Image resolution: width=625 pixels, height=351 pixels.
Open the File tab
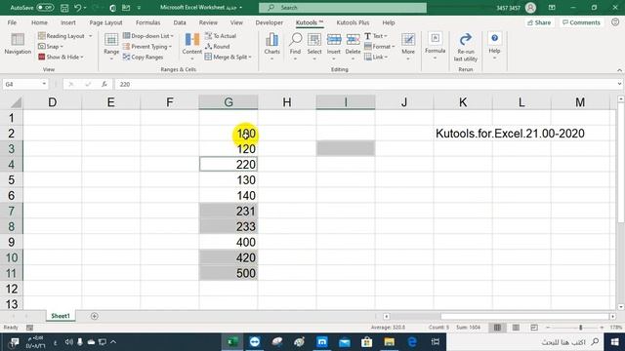tap(12, 22)
